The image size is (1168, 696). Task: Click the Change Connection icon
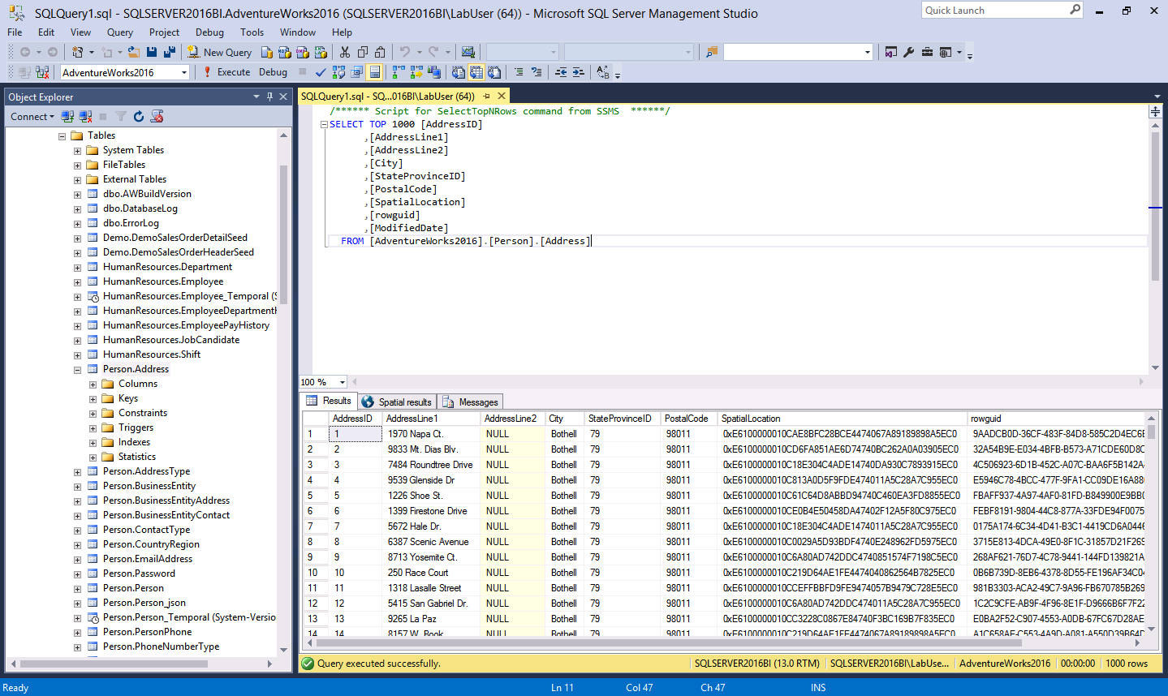click(x=43, y=72)
